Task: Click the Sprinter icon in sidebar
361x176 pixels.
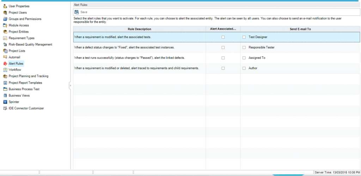Action: click(5, 102)
